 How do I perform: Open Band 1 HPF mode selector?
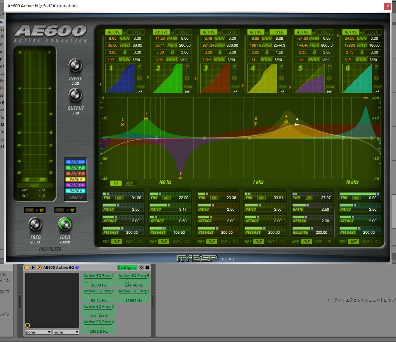point(112,59)
